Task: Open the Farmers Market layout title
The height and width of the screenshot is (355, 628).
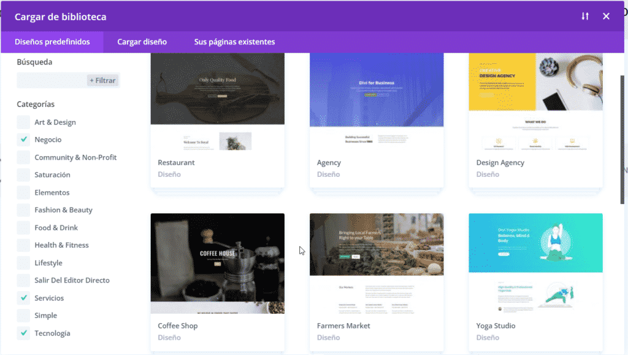Action: [343, 326]
